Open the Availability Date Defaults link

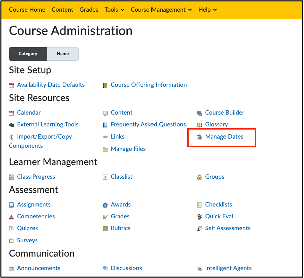point(51,85)
